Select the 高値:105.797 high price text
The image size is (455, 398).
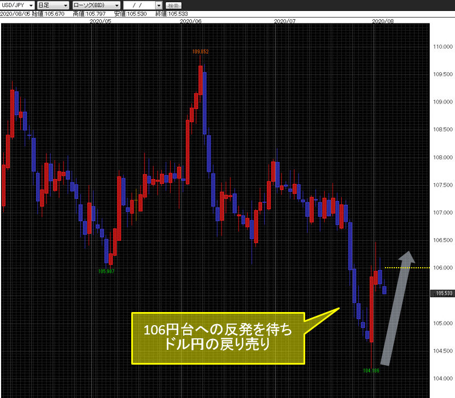point(89,14)
